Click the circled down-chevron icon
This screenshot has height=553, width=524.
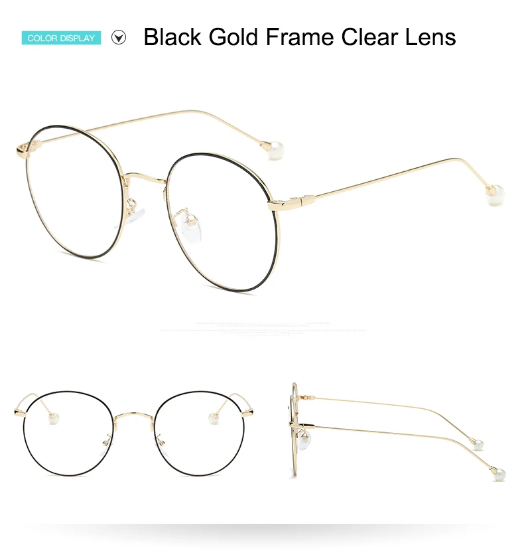pos(119,37)
